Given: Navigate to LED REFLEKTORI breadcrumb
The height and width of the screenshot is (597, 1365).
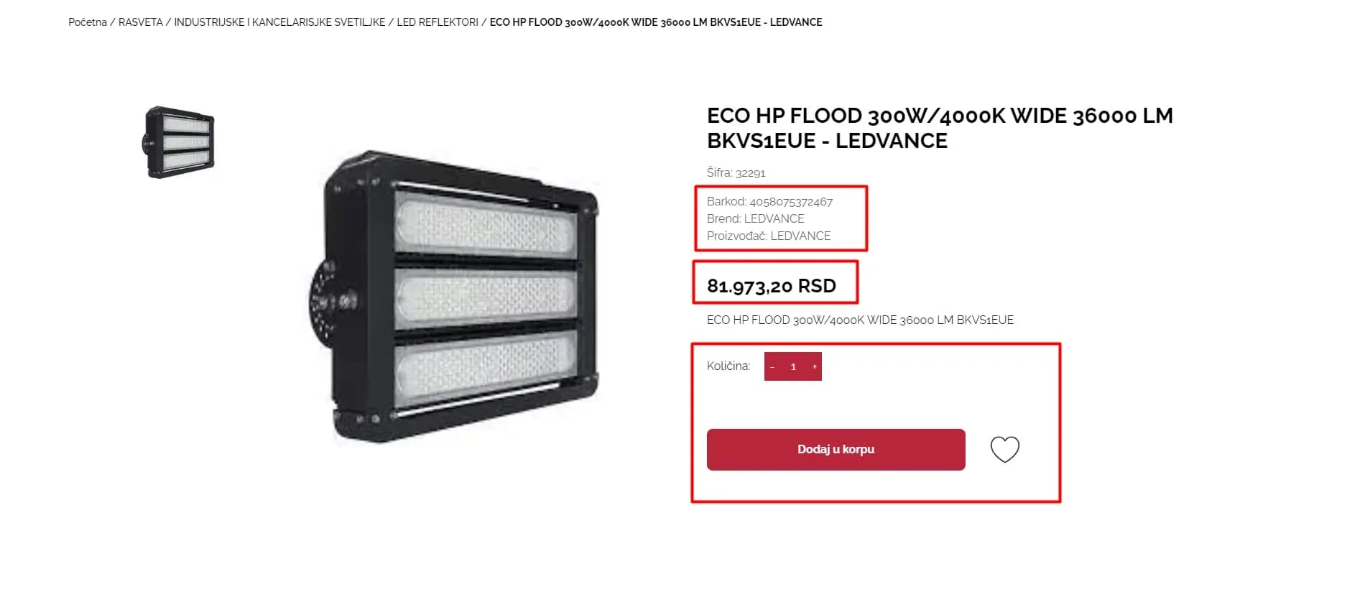Looking at the screenshot, I should [438, 22].
